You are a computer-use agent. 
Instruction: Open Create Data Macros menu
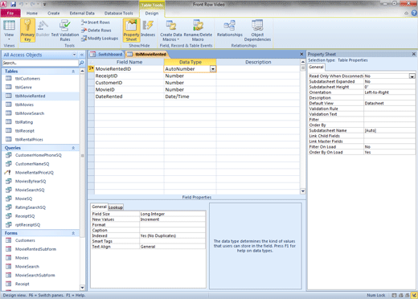pos(171,31)
